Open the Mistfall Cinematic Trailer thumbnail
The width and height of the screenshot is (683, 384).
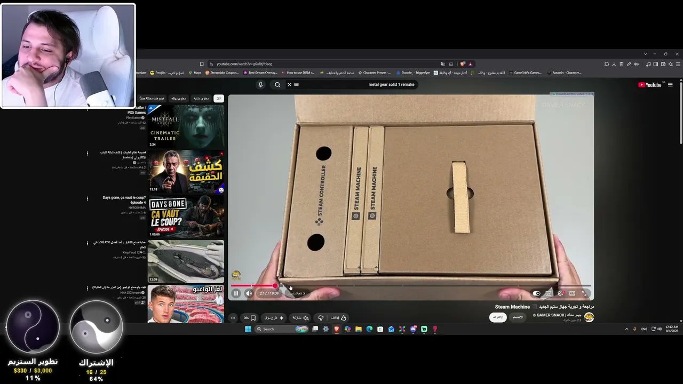pyautogui.click(x=186, y=126)
